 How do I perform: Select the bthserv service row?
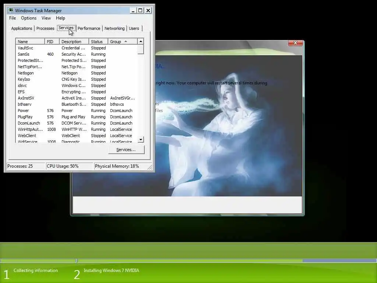click(77, 104)
